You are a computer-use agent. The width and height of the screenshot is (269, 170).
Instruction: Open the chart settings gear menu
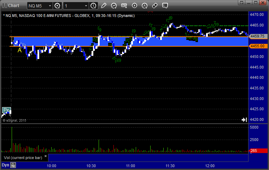click(x=57, y=6)
